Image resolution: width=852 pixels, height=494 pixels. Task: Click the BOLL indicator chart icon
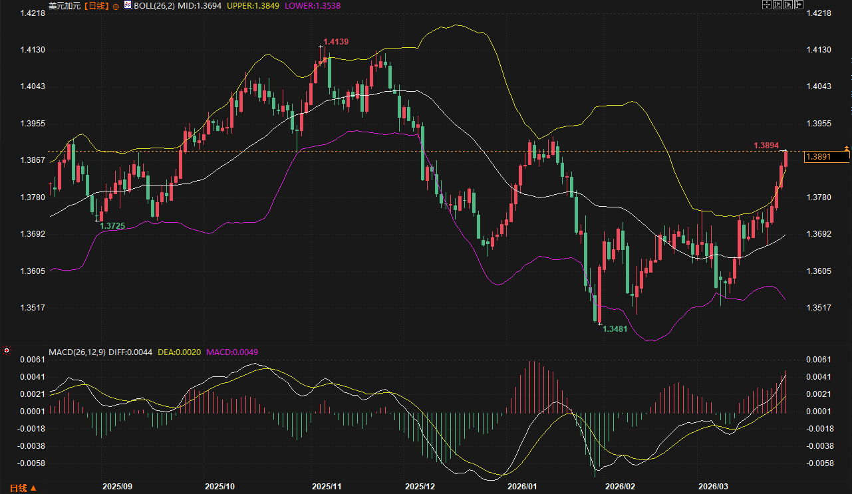click(128, 5)
